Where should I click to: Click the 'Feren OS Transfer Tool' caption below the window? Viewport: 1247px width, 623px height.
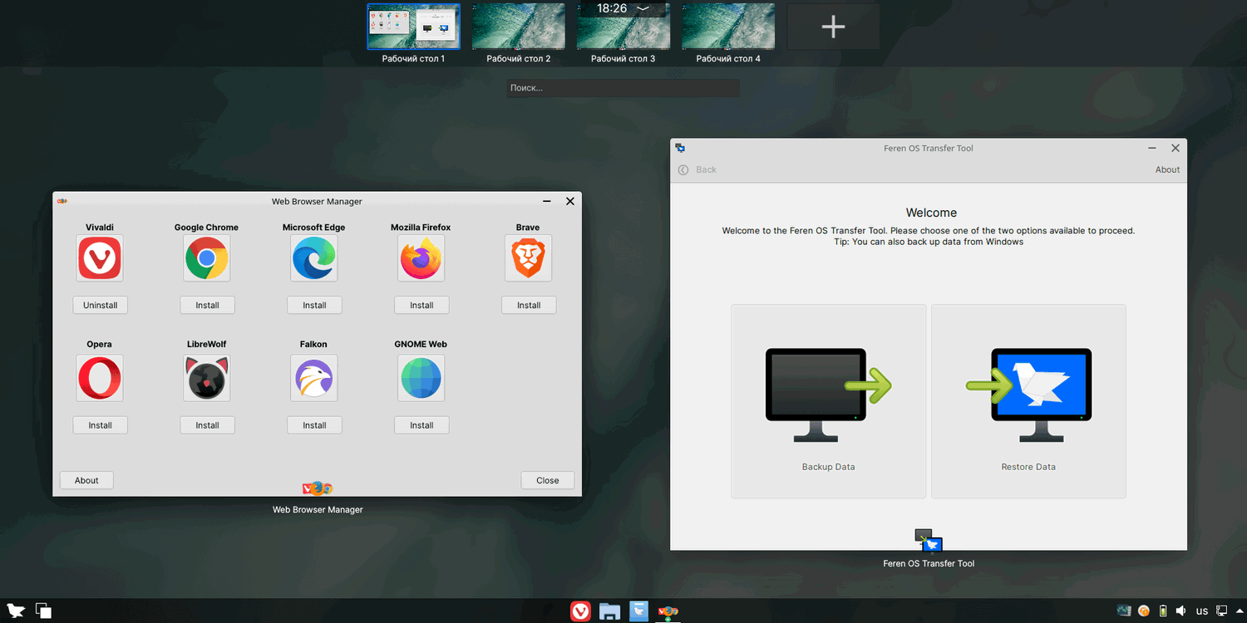[929, 563]
